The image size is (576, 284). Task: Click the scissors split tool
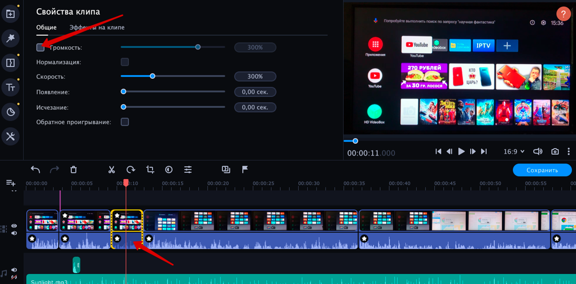point(112,170)
